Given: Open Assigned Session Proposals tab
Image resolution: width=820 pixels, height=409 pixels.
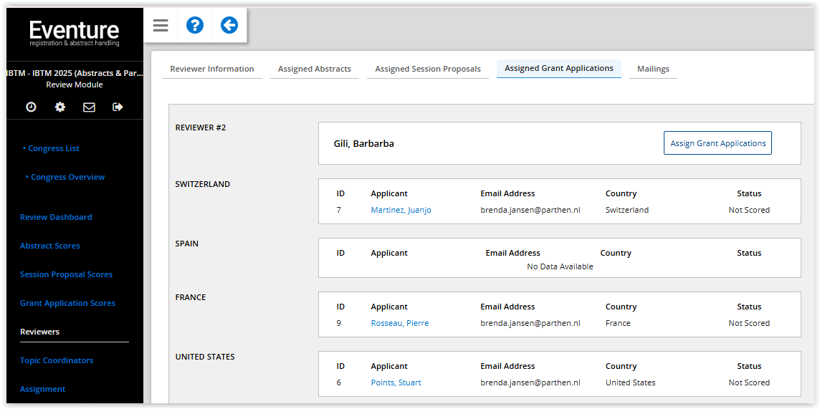Looking at the screenshot, I should pyautogui.click(x=428, y=69).
